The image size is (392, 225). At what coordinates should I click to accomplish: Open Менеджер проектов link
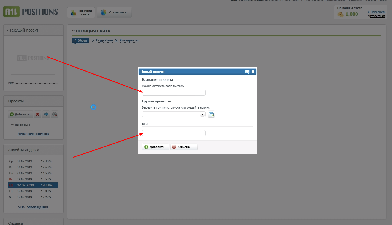pyautogui.click(x=33, y=134)
